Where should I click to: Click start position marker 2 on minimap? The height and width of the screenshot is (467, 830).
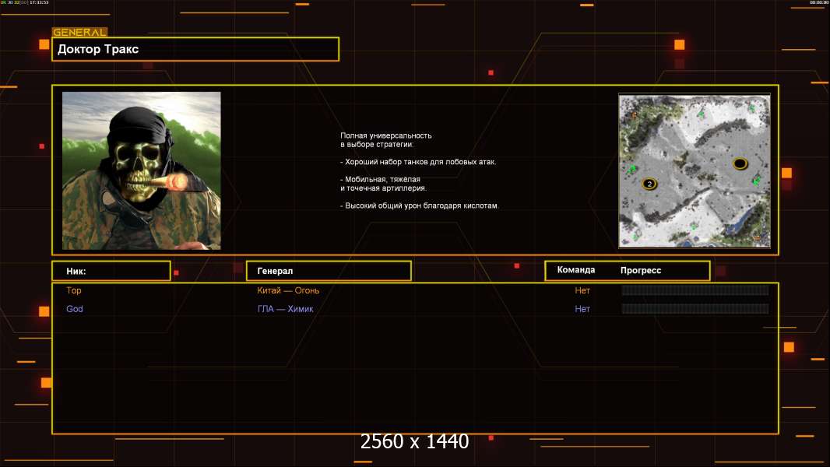(649, 184)
